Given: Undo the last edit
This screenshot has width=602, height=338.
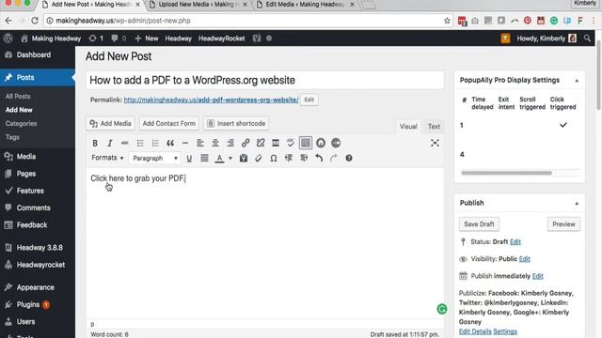Looking at the screenshot, I should pos(319,159).
